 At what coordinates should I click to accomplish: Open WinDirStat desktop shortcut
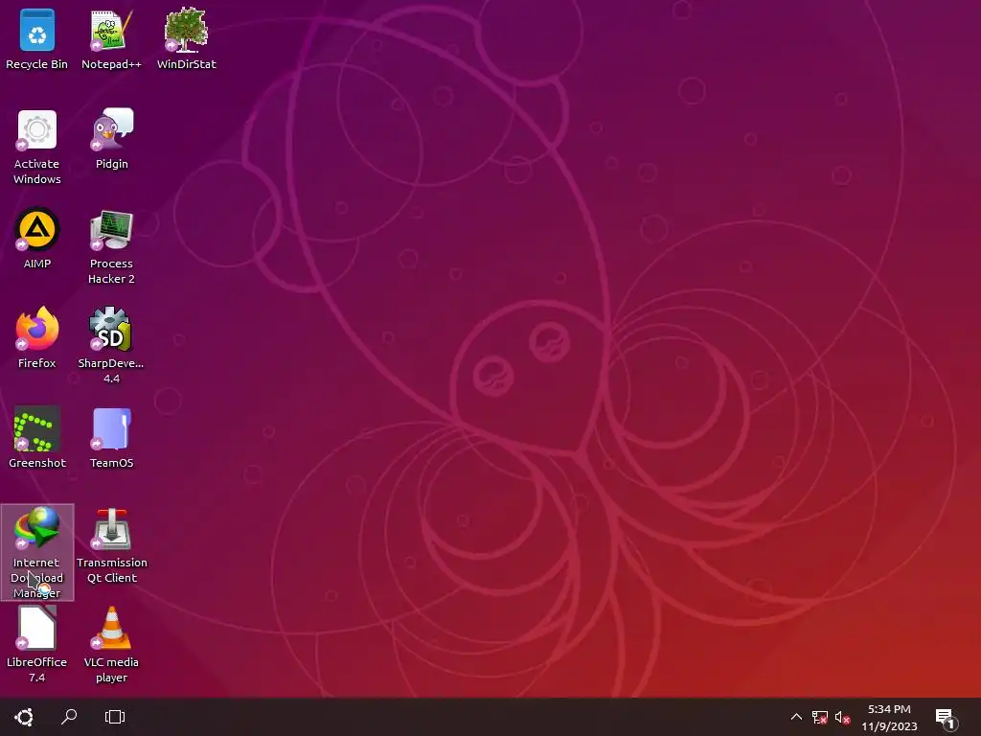coord(187,38)
